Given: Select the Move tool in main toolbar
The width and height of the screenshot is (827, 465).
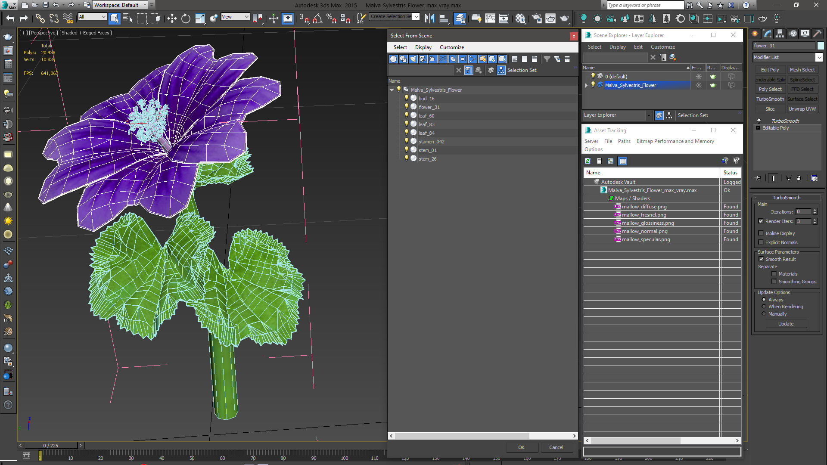Looking at the screenshot, I should [172, 19].
